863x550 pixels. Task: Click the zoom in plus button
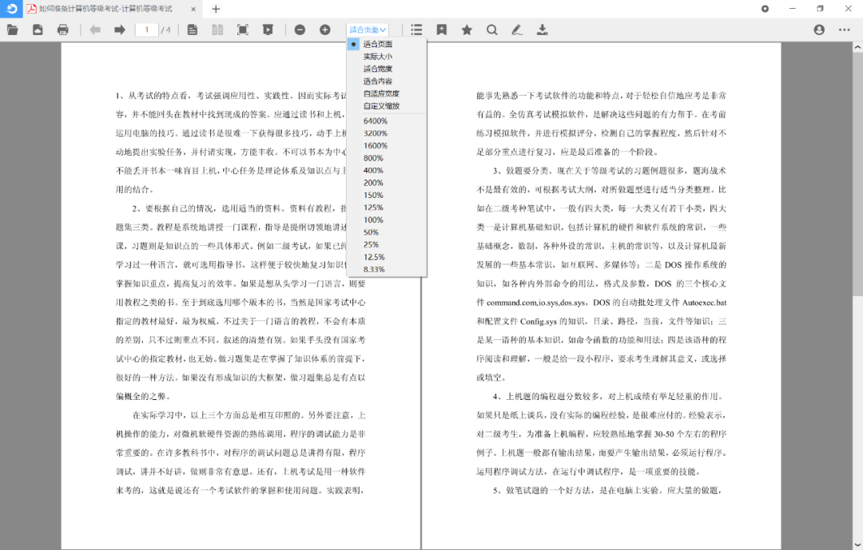(325, 30)
